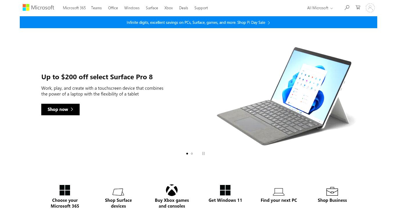Select the second carousel slide dot

pos(192,154)
